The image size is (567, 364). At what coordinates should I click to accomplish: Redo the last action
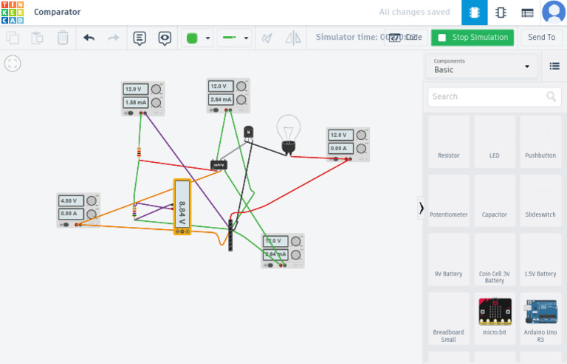[x=114, y=38]
